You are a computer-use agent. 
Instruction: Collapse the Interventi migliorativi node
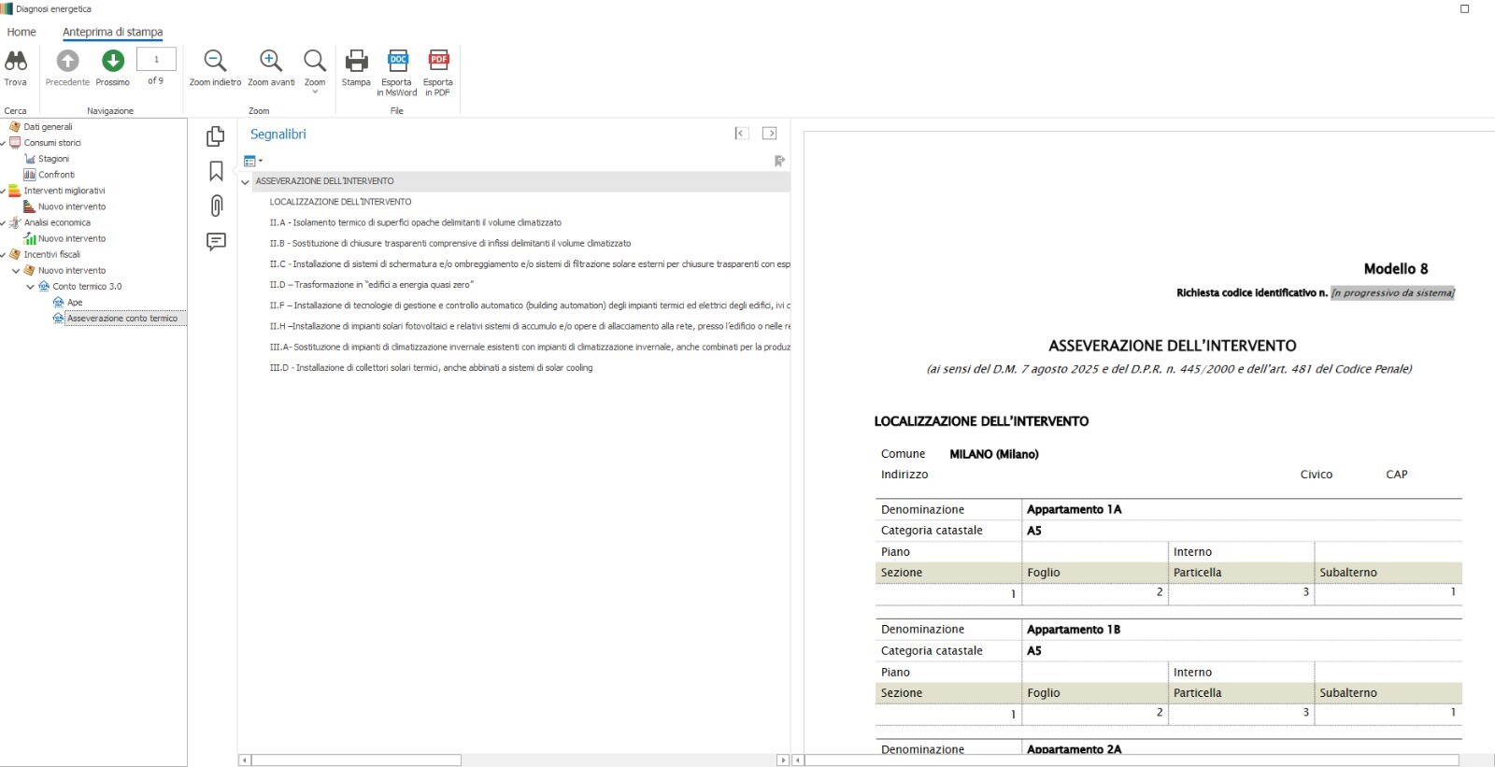click(4, 191)
